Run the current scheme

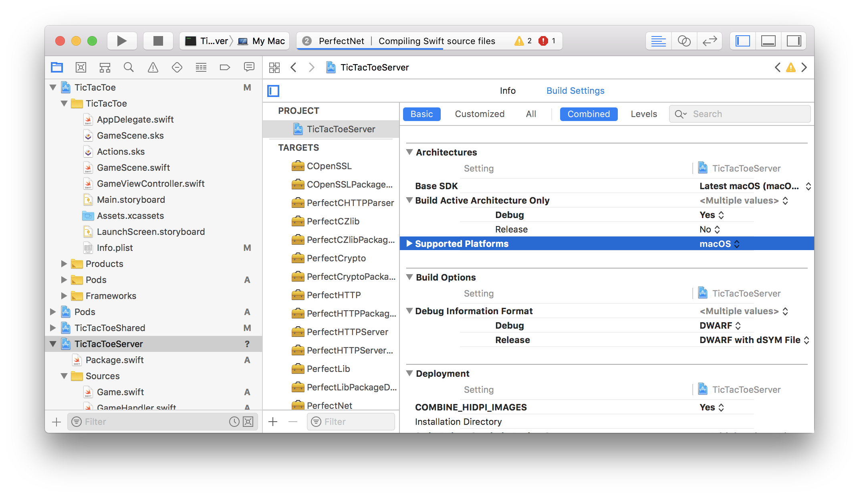(x=122, y=40)
